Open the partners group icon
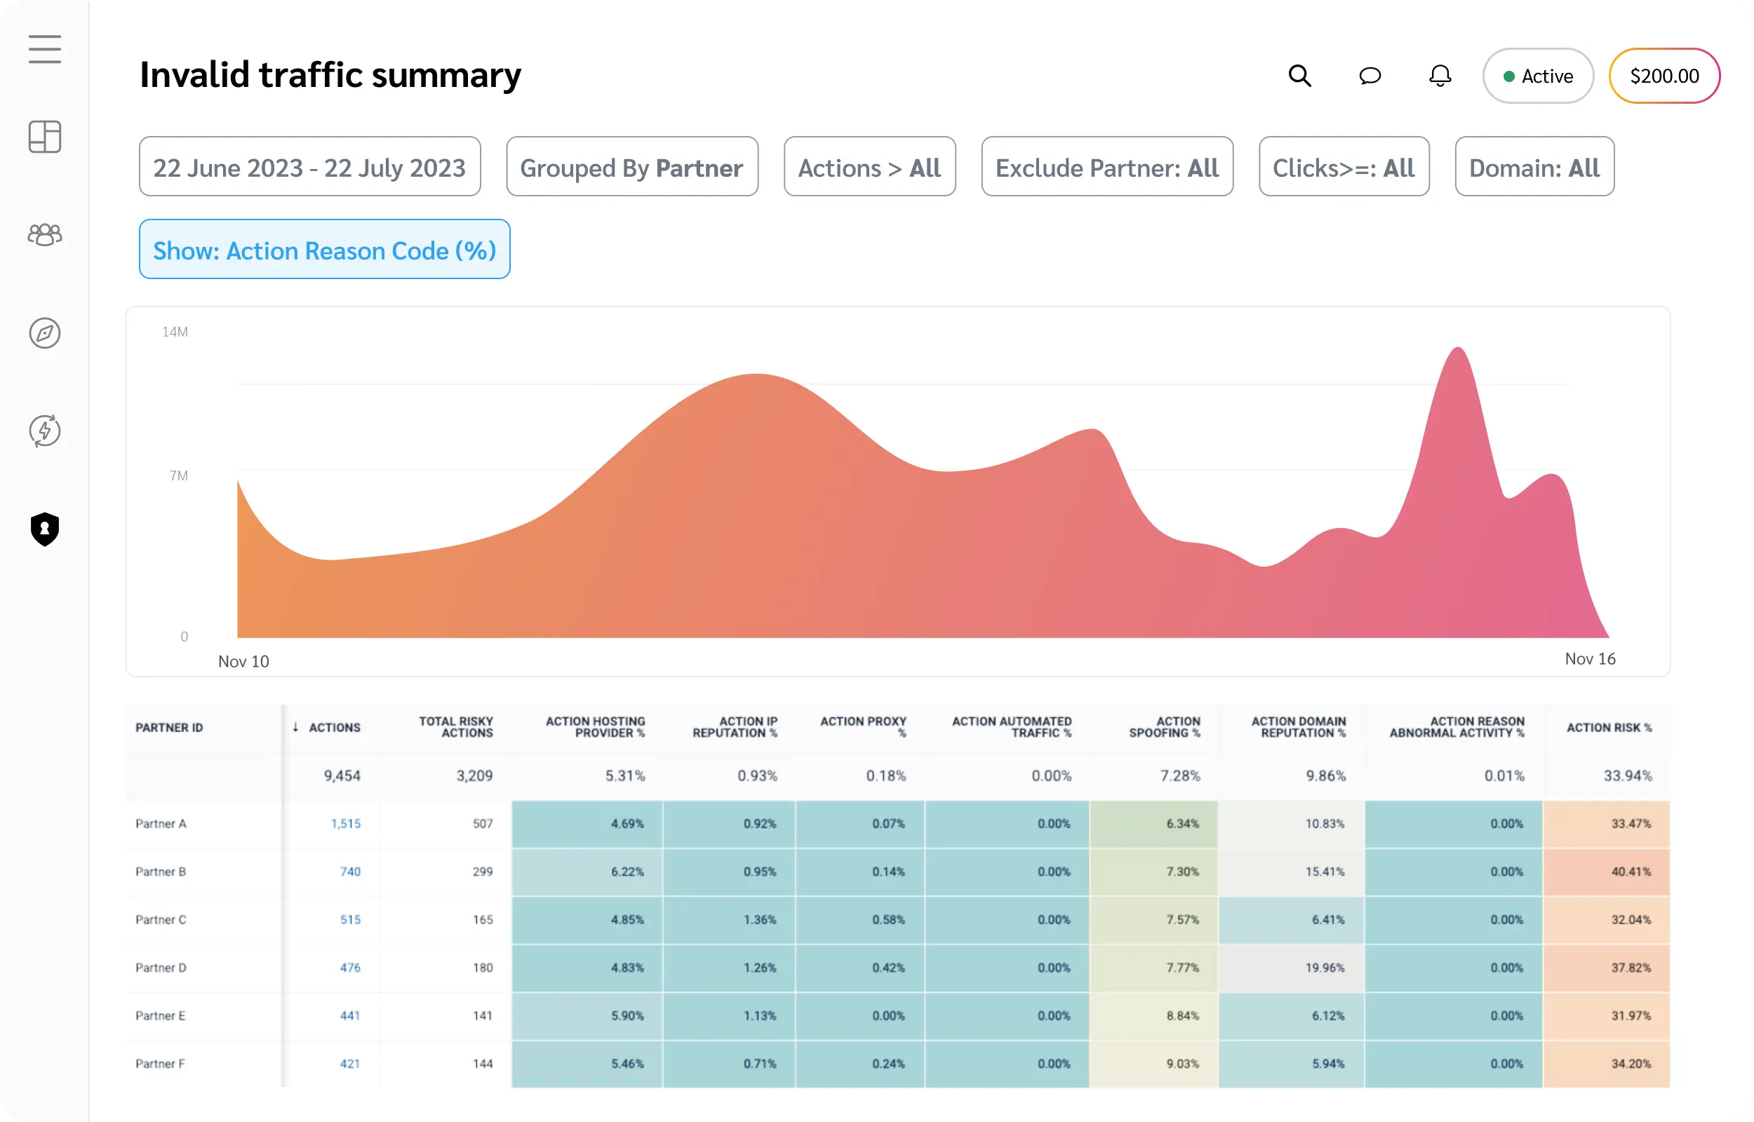The height and width of the screenshot is (1122, 1754). [44, 235]
